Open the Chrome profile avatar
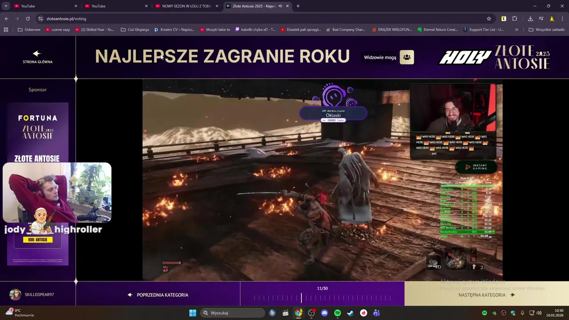Screen dimensions: 569x320 click(x=552, y=19)
